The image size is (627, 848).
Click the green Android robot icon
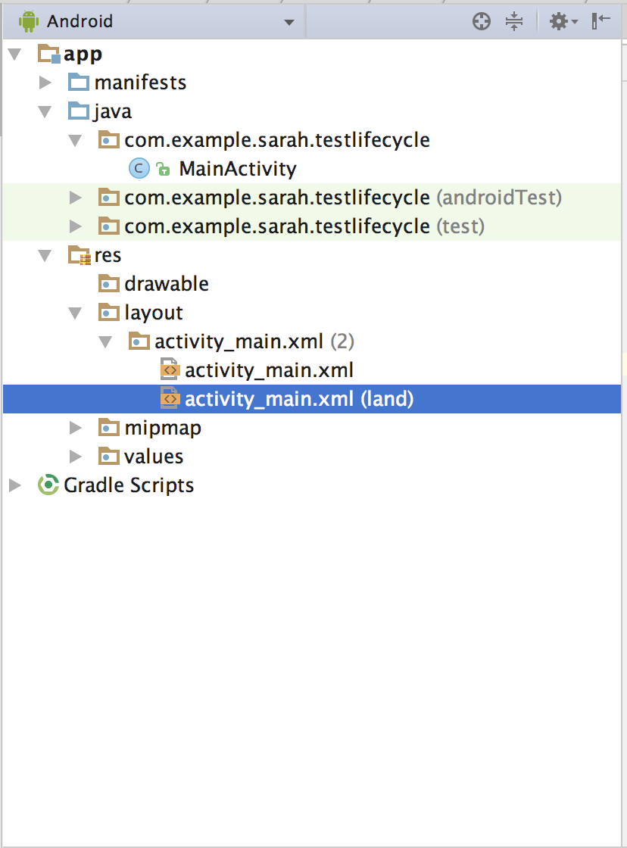coord(28,22)
